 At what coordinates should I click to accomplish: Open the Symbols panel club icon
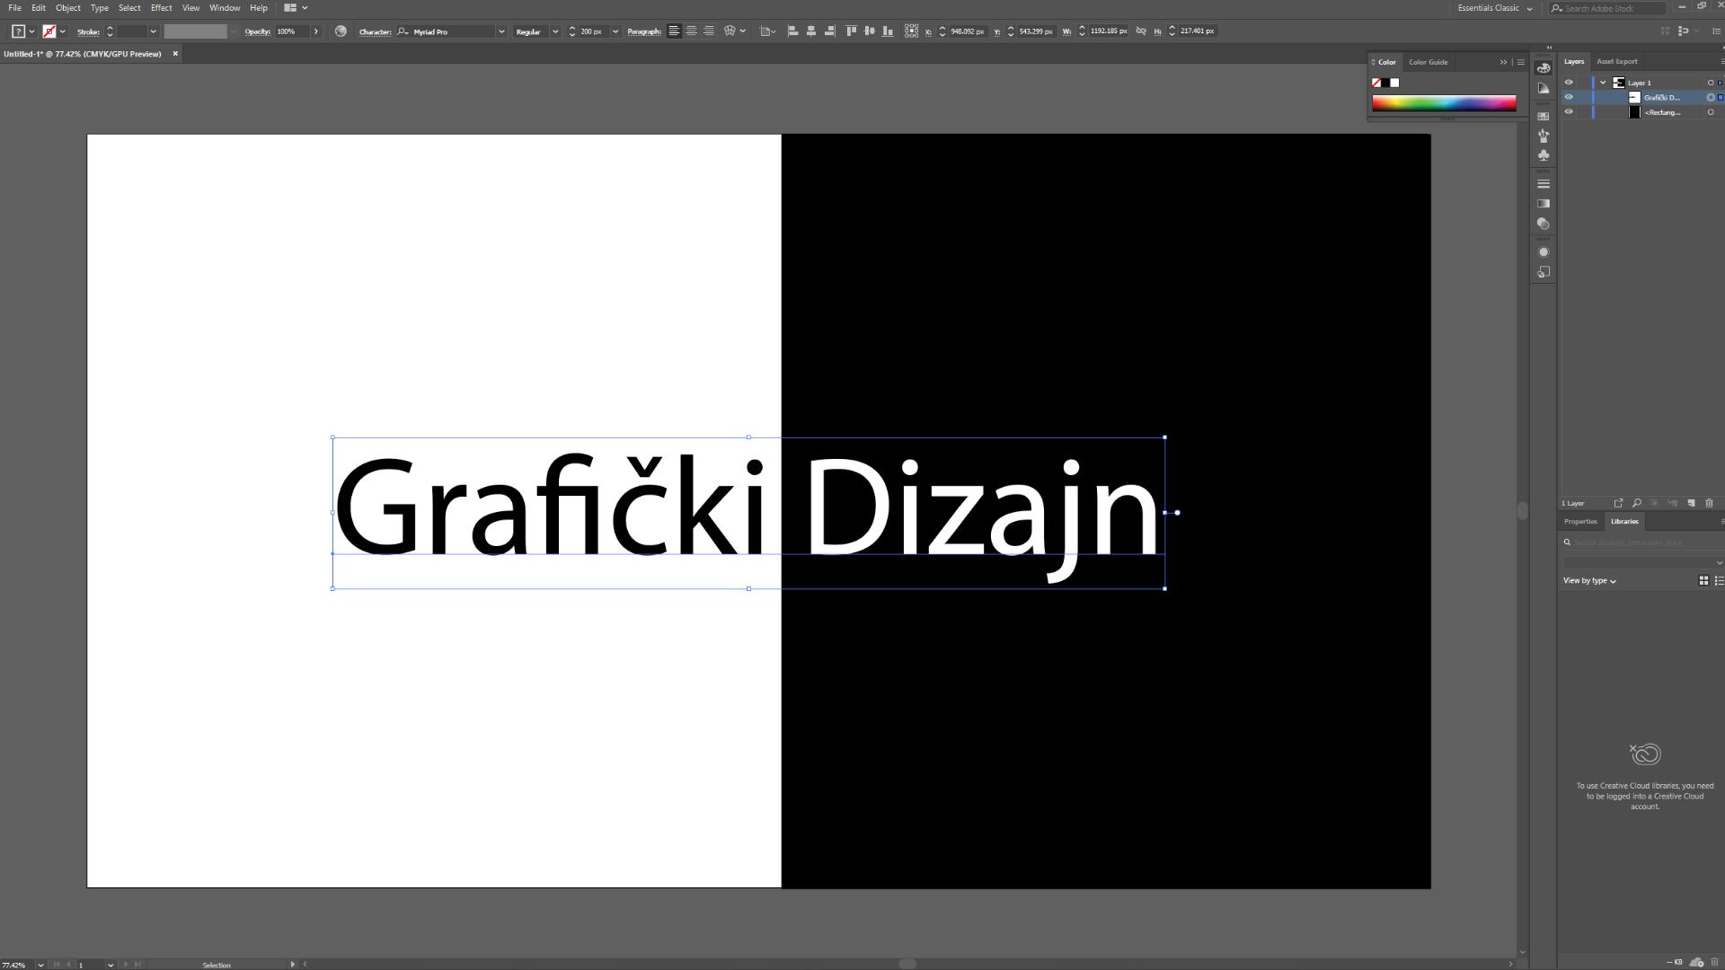[x=1544, y=155]
